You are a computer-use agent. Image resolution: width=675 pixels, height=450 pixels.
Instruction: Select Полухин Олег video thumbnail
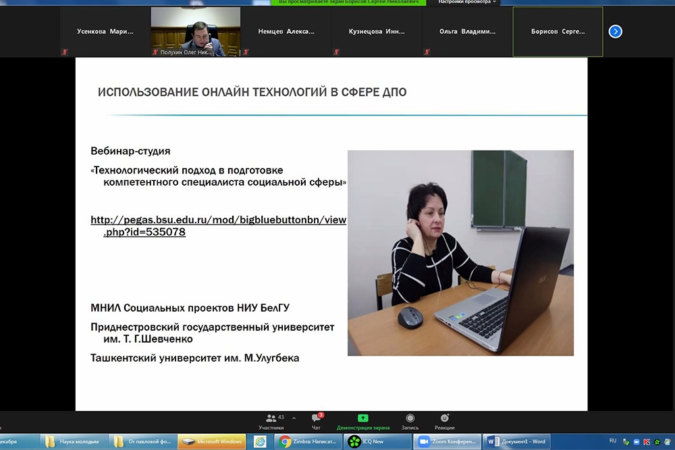(195, 32)
